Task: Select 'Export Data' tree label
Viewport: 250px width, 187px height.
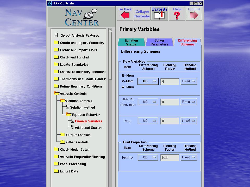Action: click(69, 171)
